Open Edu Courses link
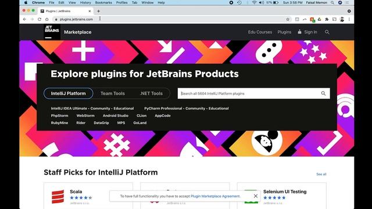The image size is (372, 209). pyautogui.click(x=260, y=32)
